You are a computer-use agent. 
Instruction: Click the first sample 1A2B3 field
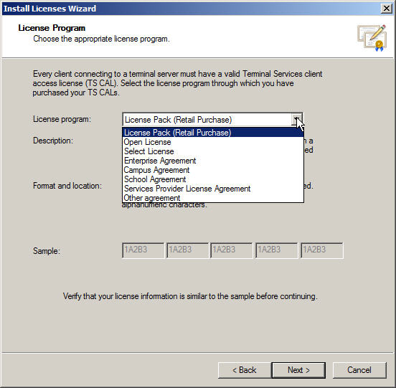[143, 250]
